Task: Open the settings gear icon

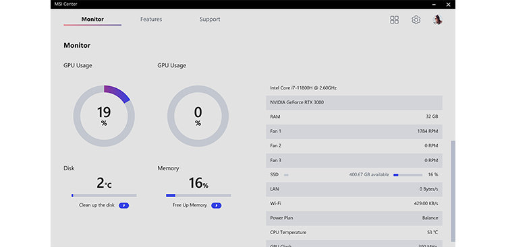Action: point(416,20)
